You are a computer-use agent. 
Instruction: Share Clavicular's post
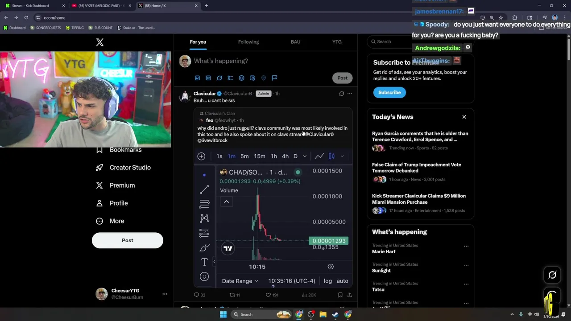[350, 295]
